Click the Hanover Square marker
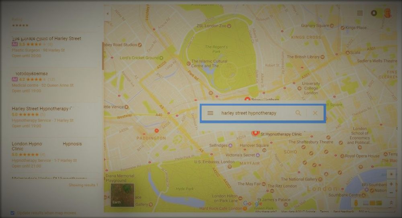The width and height of the screenshot is (402, 218). click(265, 151)
